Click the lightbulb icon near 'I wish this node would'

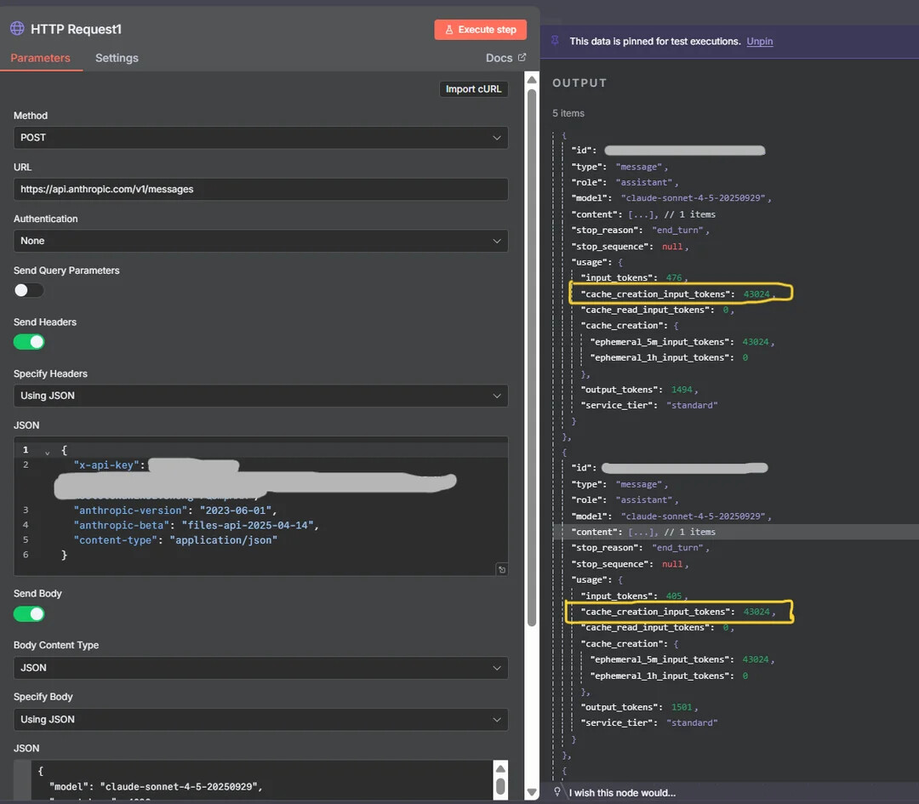558,792
